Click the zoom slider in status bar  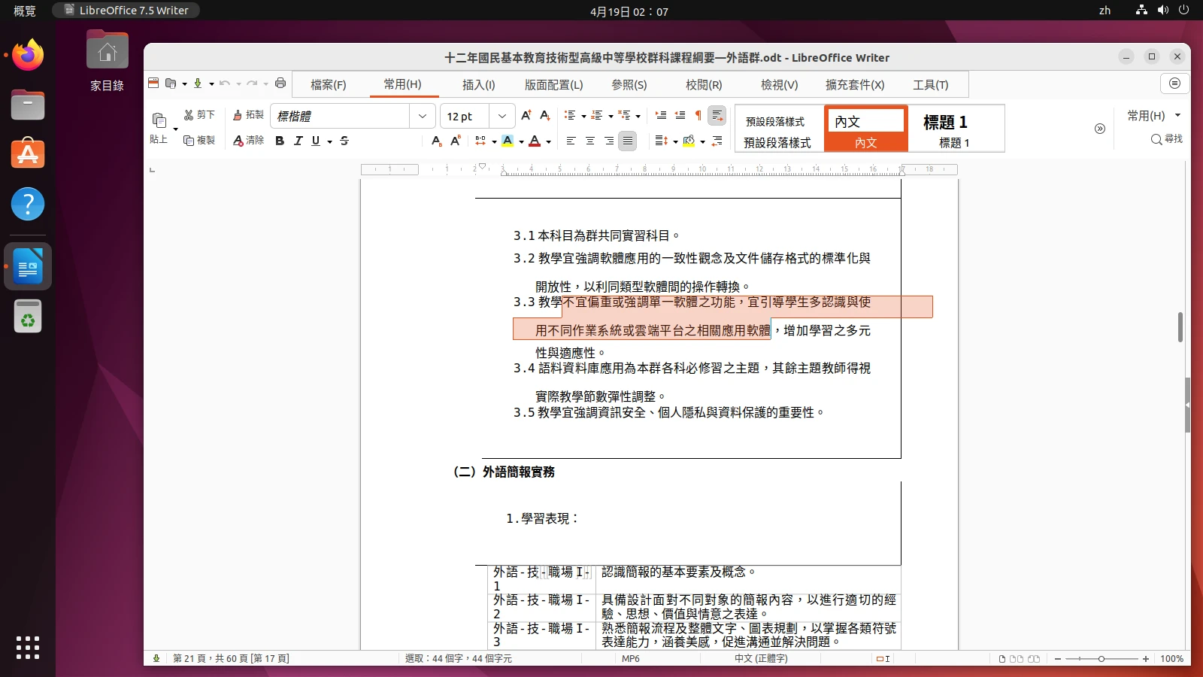[1101, 659]
